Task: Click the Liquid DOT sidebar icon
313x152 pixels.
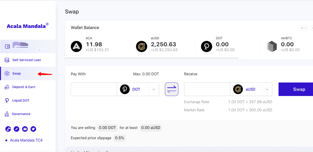Action: pyautogui.click(x=7, y=101)
